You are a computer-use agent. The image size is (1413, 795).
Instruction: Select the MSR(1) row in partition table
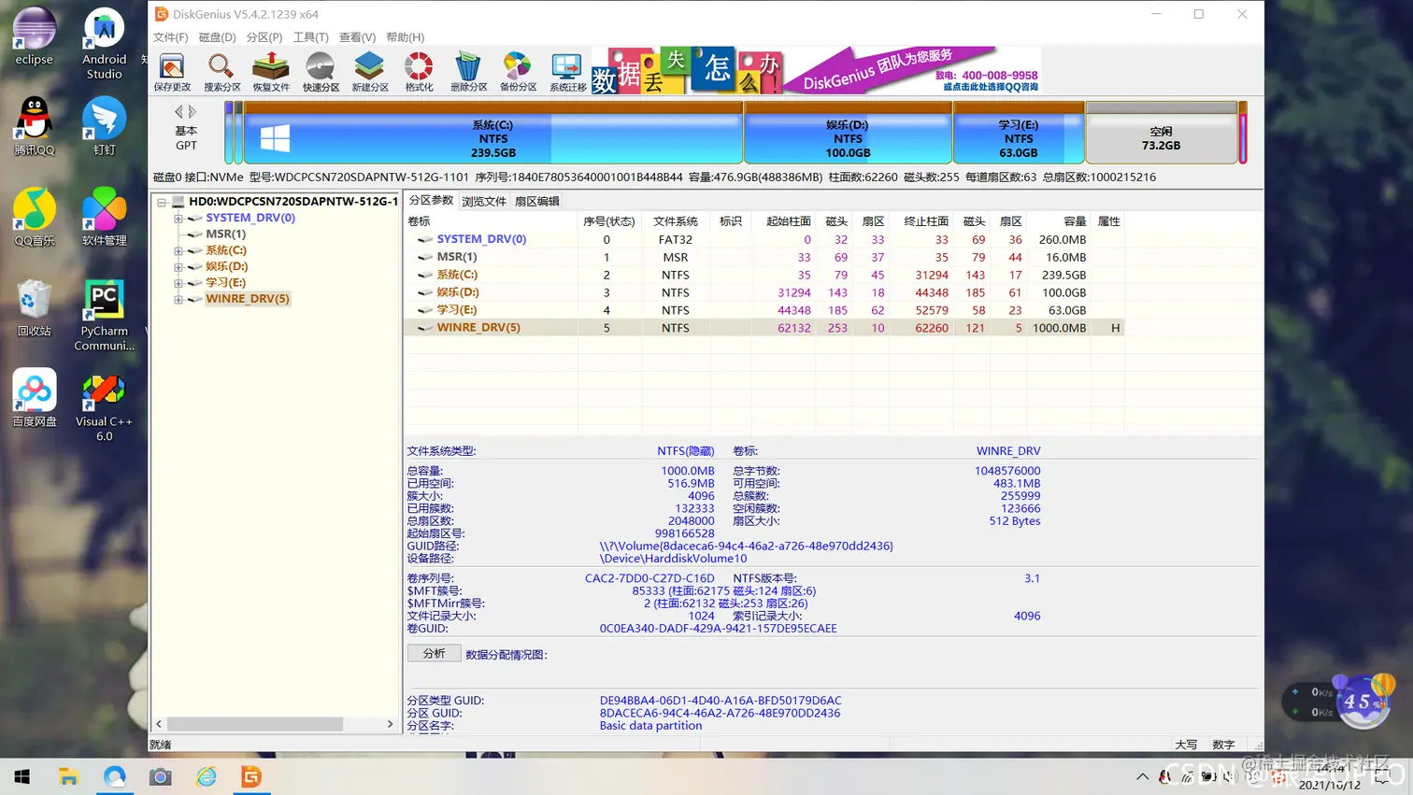764,257
